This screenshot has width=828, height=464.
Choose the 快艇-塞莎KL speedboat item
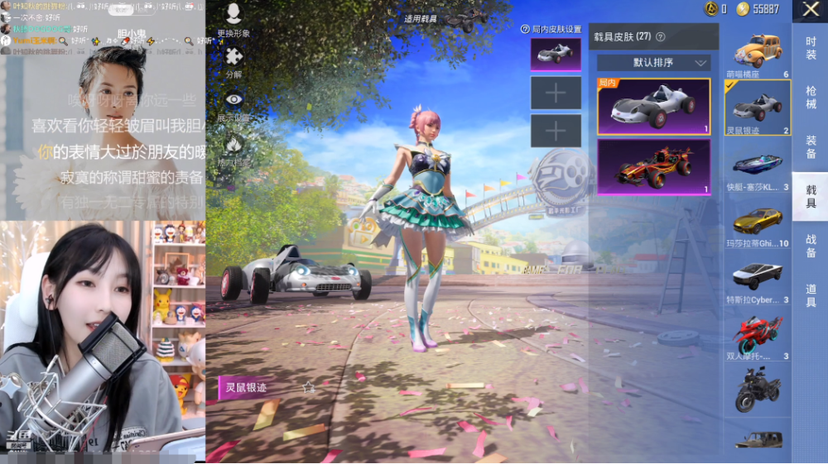pos(758,166)
